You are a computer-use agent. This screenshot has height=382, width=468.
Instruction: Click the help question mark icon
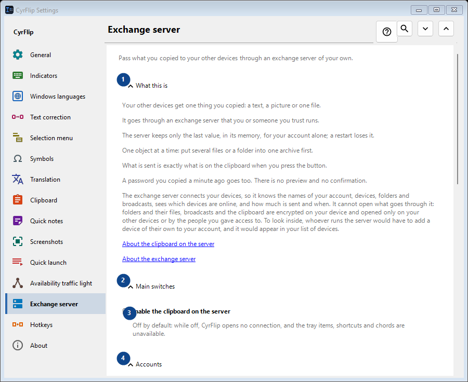point(387,32)
